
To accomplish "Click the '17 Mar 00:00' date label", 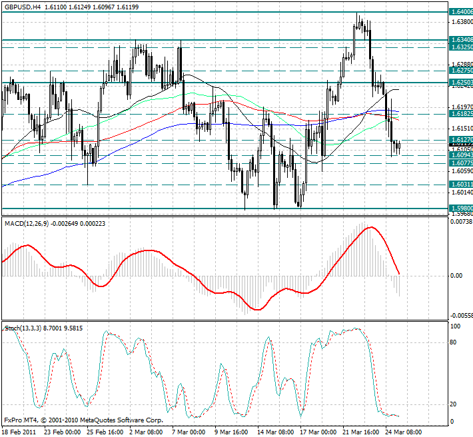I will (319, 432).
